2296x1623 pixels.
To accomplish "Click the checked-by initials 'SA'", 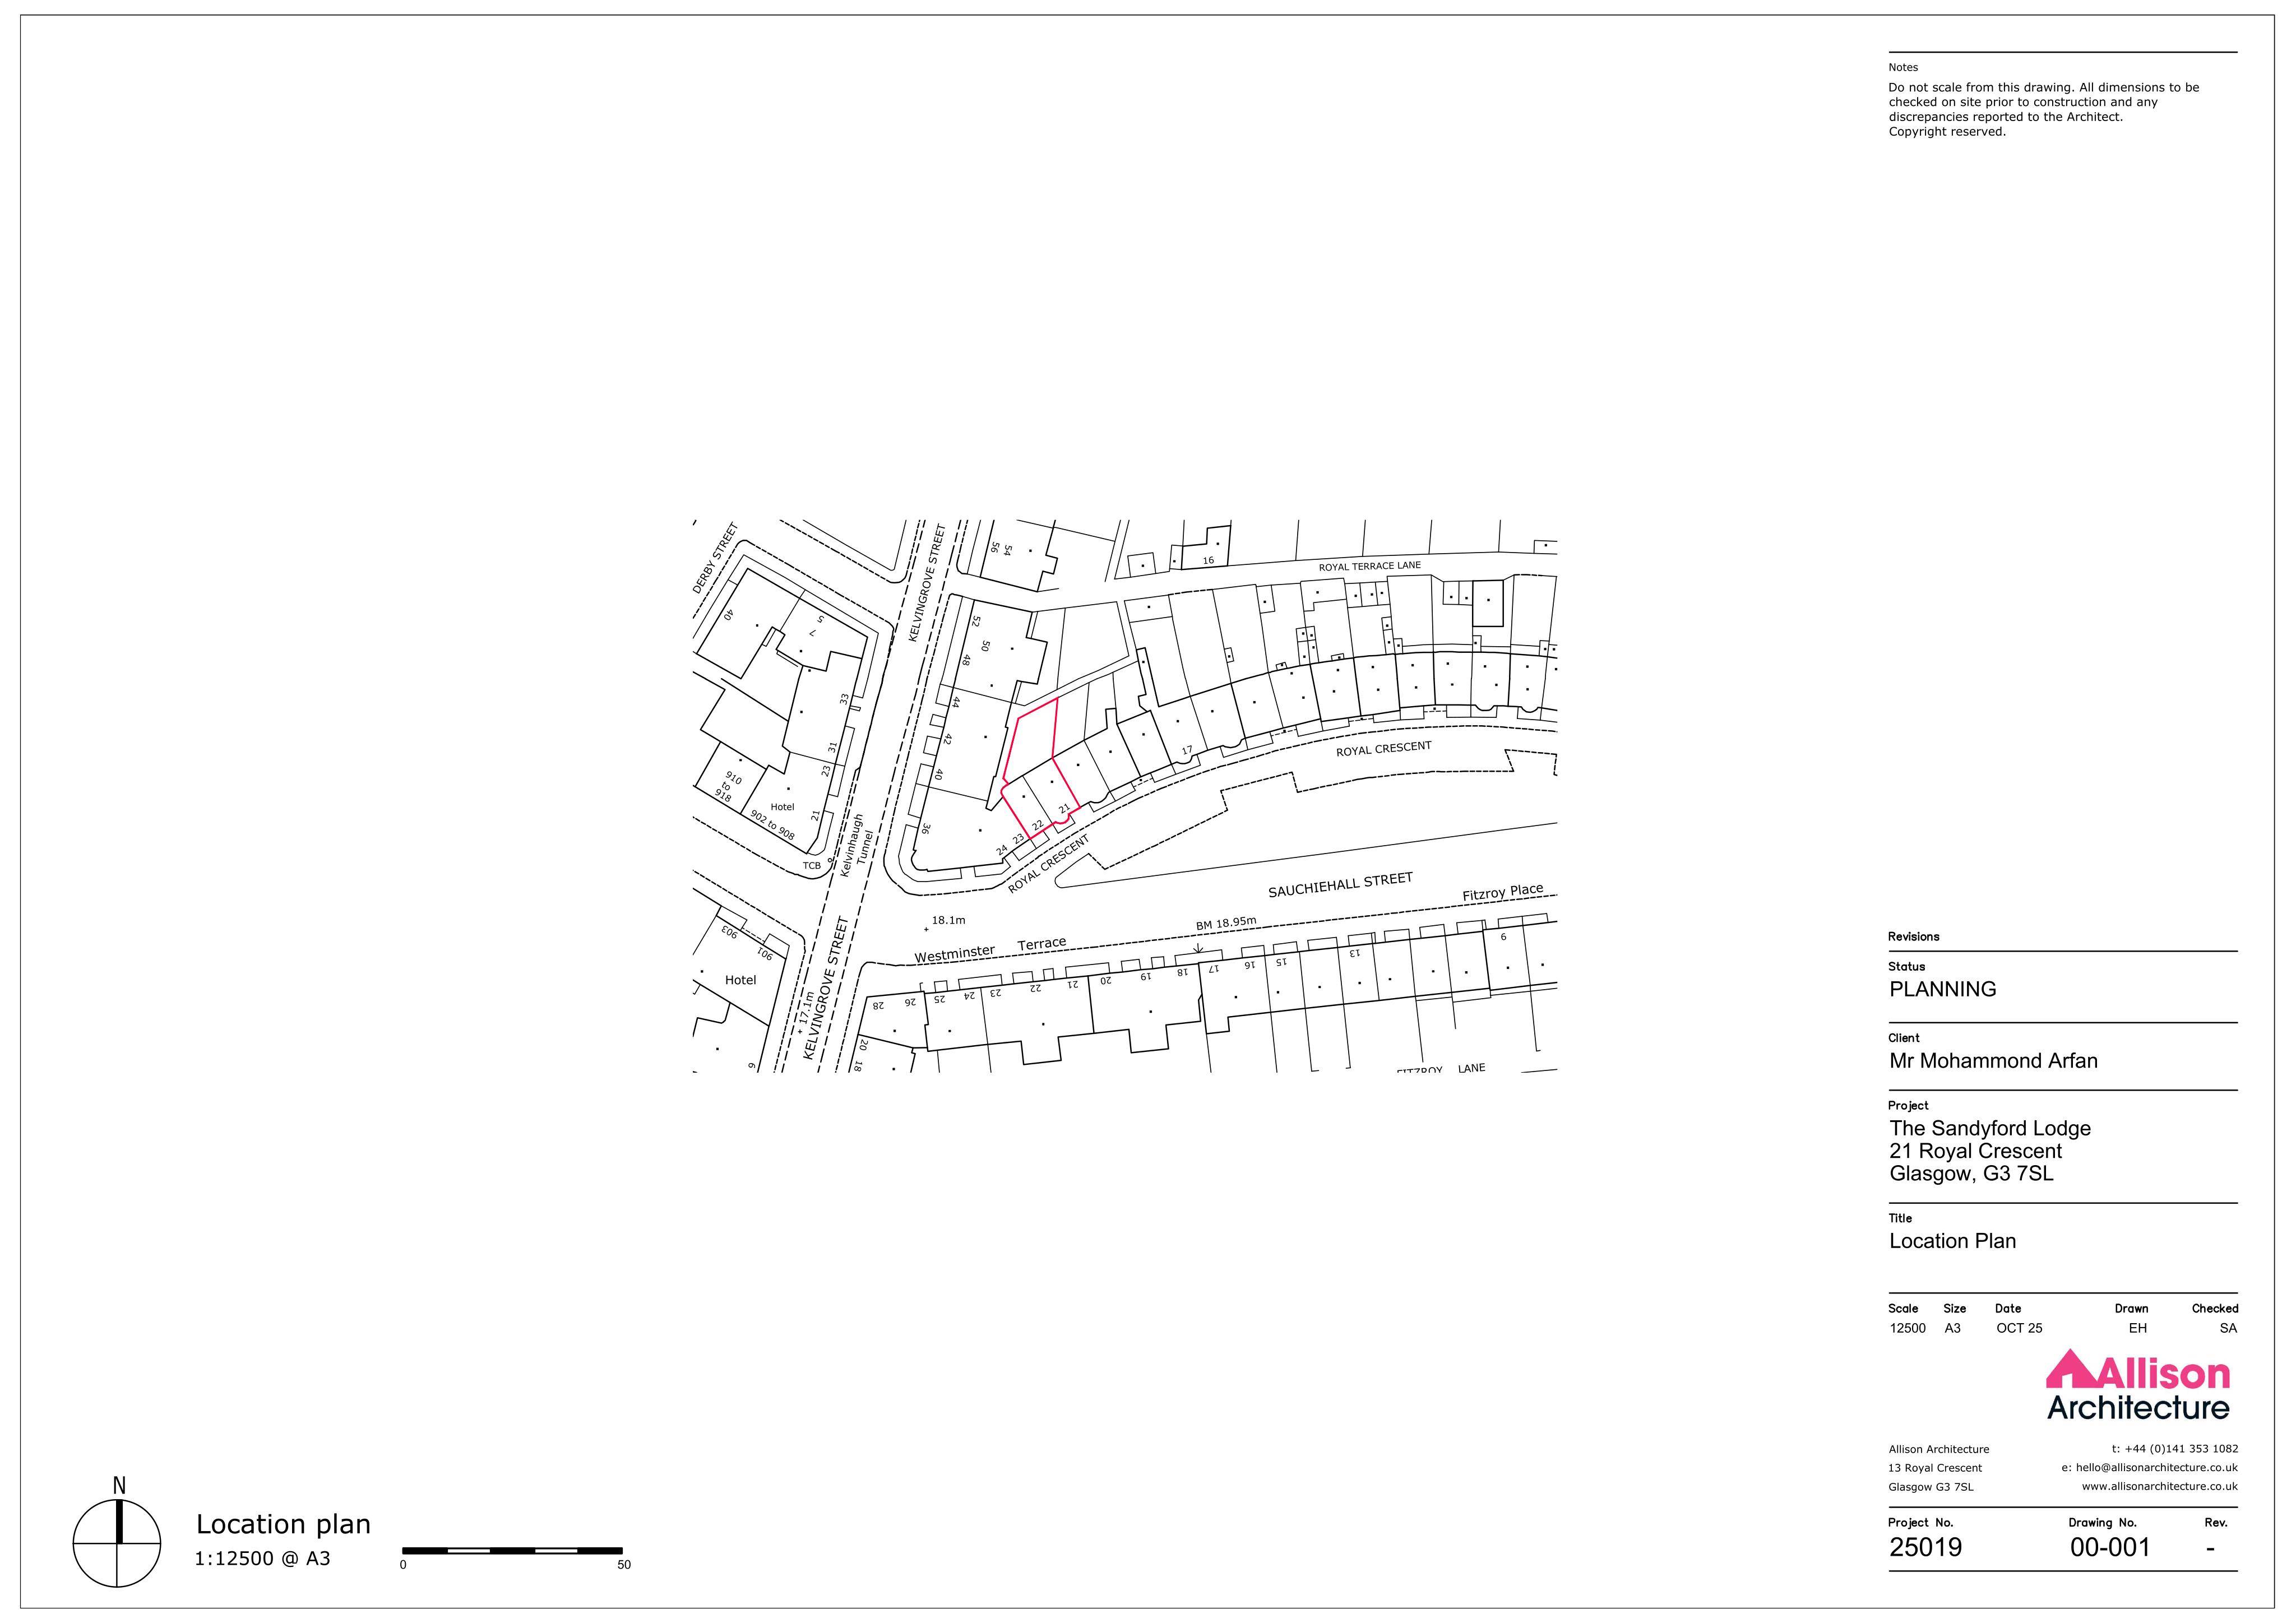I will point(2228,1329).
